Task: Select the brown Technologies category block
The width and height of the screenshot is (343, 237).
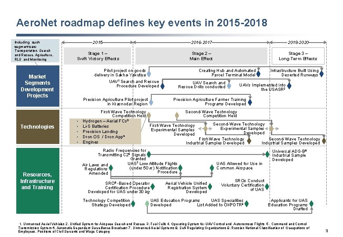Action: click(x=38, y=127)
